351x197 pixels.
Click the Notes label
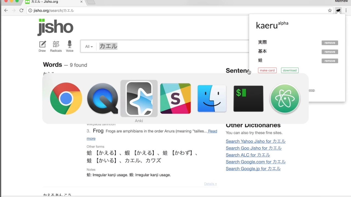[x=91, y=170]
